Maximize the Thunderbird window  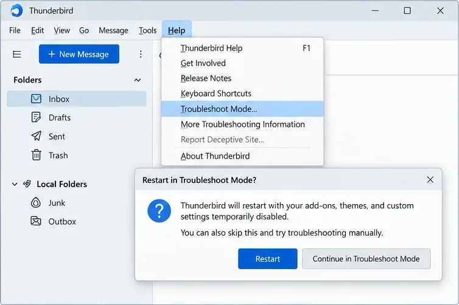click(x=407, y=11)
